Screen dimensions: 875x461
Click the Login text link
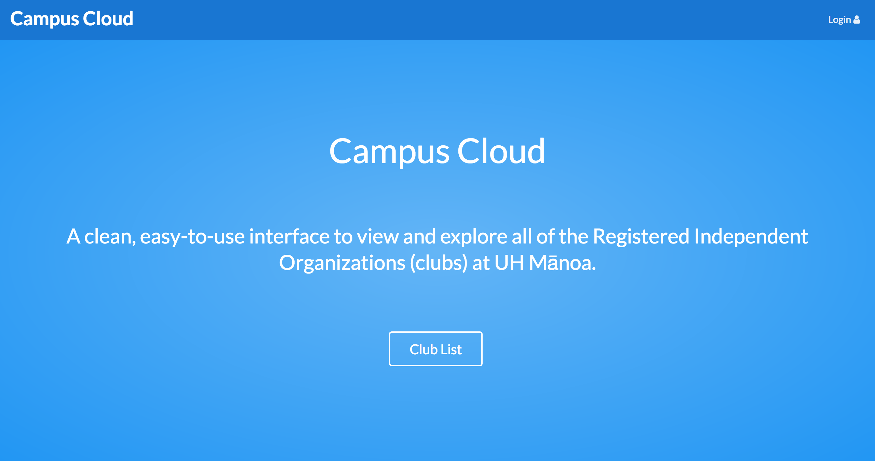coord(840,19)
